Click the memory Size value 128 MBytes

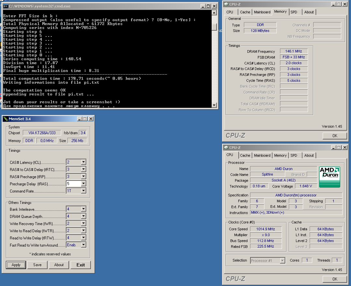(x=260, y=31)
